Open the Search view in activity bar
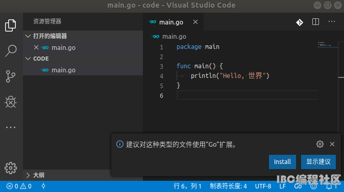The image size is (344, 192). [x=11, y=51]
